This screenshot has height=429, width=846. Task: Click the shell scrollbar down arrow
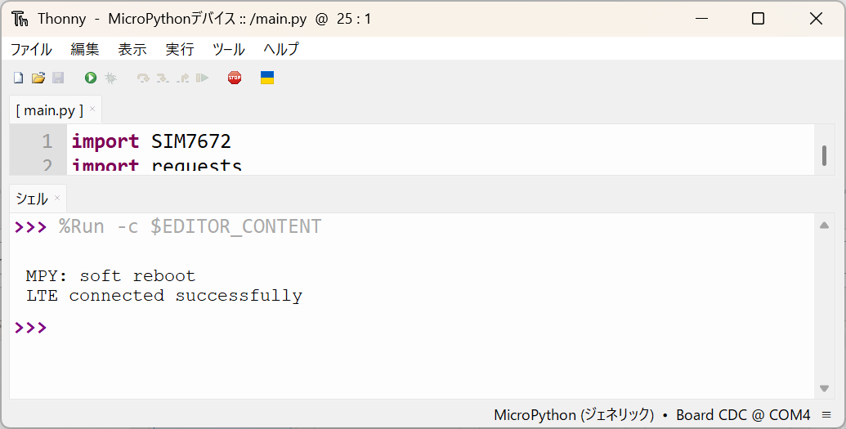[x=824, y=389]
